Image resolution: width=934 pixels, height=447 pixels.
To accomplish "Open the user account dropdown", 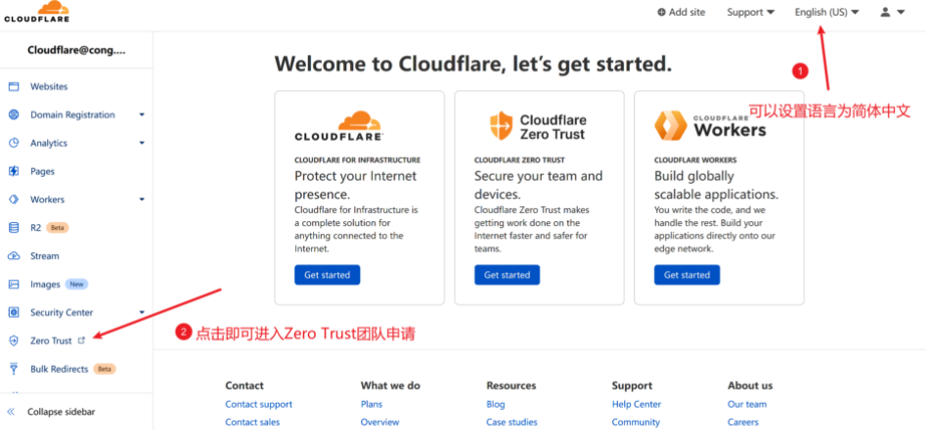I will point(892,13).
